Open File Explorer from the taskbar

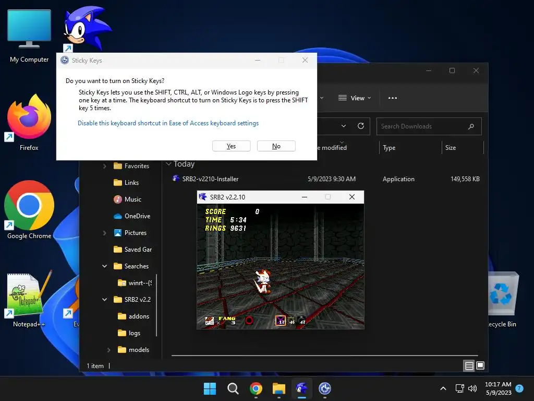[279, 388]
